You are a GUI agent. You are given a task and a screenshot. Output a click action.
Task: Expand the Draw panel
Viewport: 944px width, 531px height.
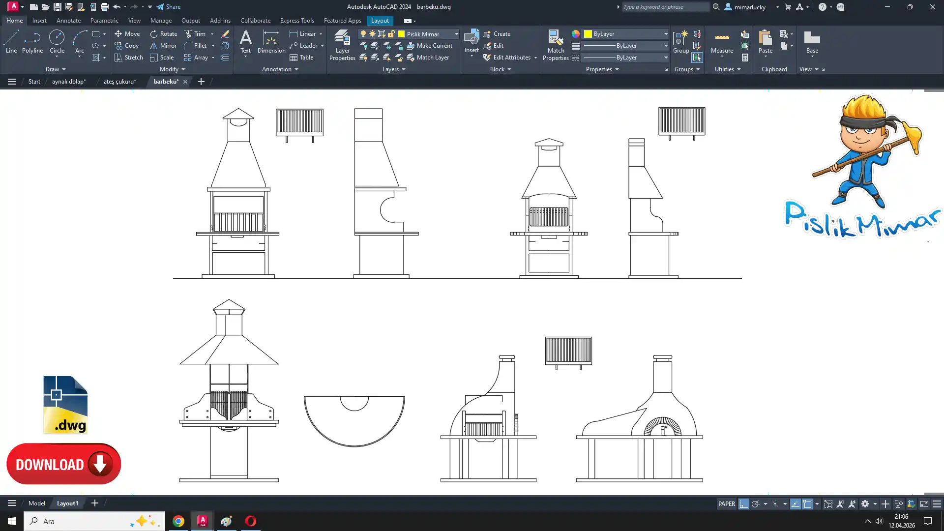pyautogui.click(x=56, y=69)
